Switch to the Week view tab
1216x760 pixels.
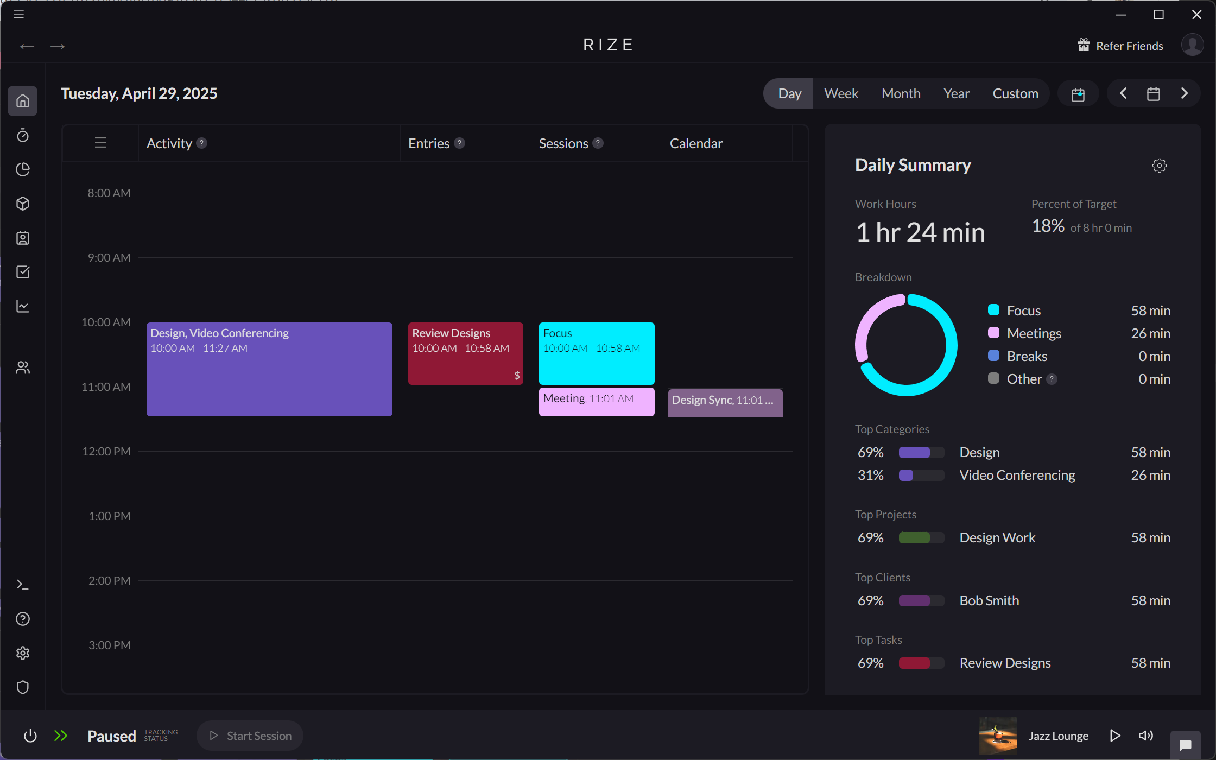click(x=841, y=93)
